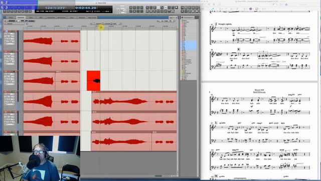The image size is (321, 181).
Task: Switch to the MIDI tab
Action: (x=41, y=18)
